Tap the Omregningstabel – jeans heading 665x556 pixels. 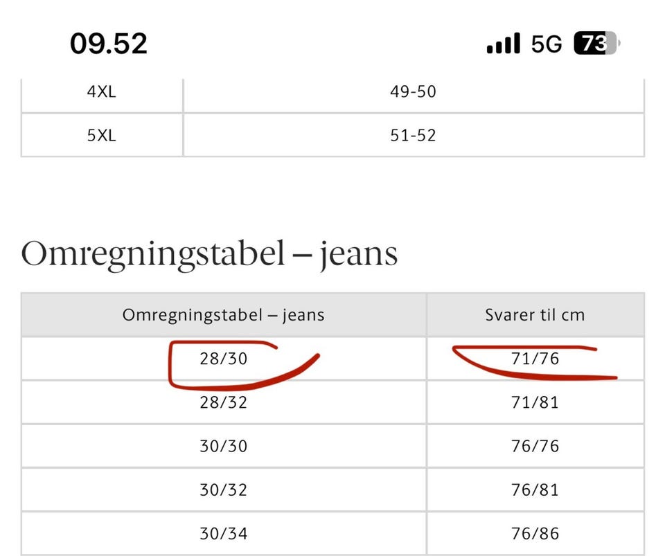(209, 254)
